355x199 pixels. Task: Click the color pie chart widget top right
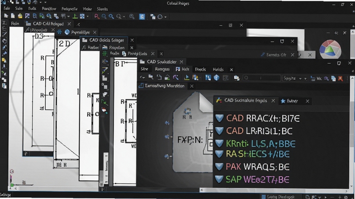pyautogui.click(x=330, y=49)
